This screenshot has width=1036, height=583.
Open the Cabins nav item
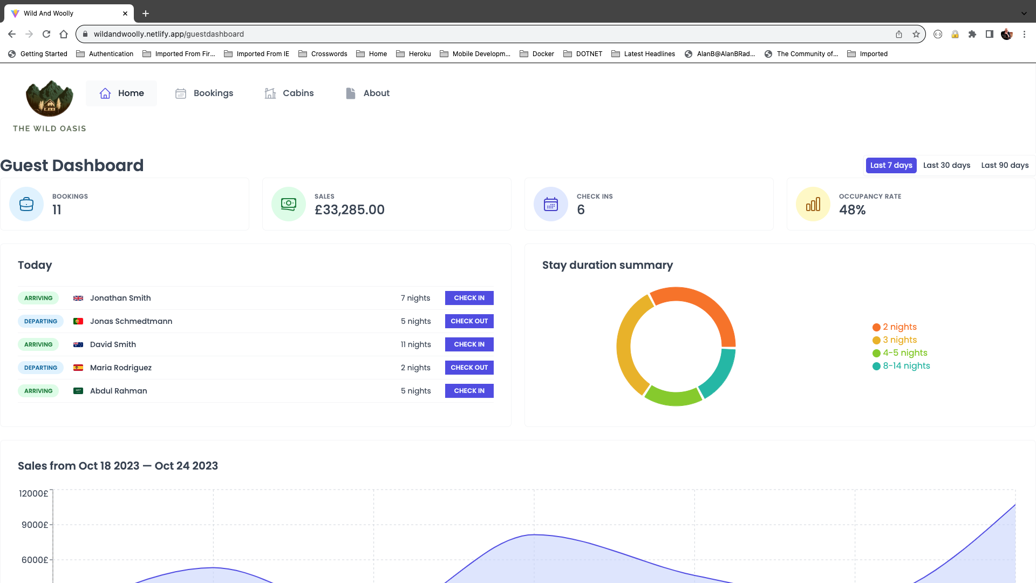pos(289,93)
